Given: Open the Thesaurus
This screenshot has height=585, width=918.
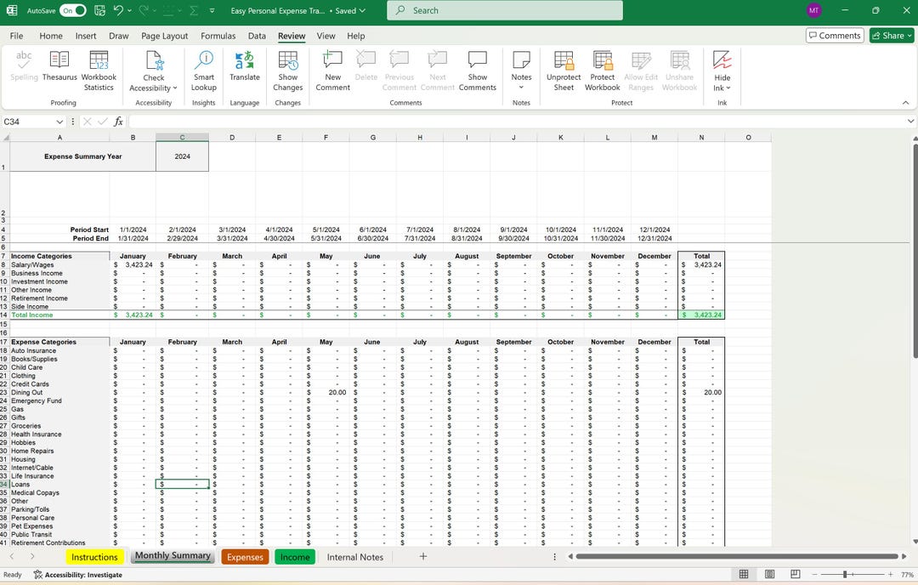Looking at the screenshot, I should point(59,68).
